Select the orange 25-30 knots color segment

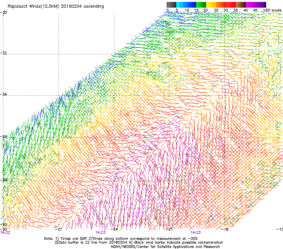[x=221, y=5]
